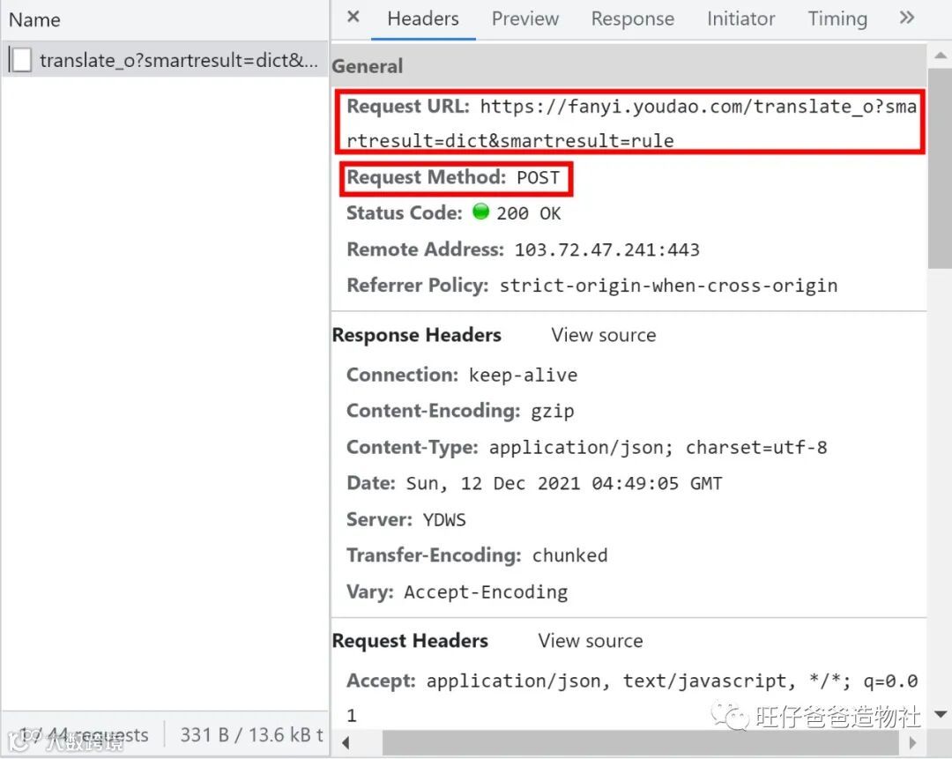Click the Server YDWS header
The image size is (952, 759).
pos(406,520)
